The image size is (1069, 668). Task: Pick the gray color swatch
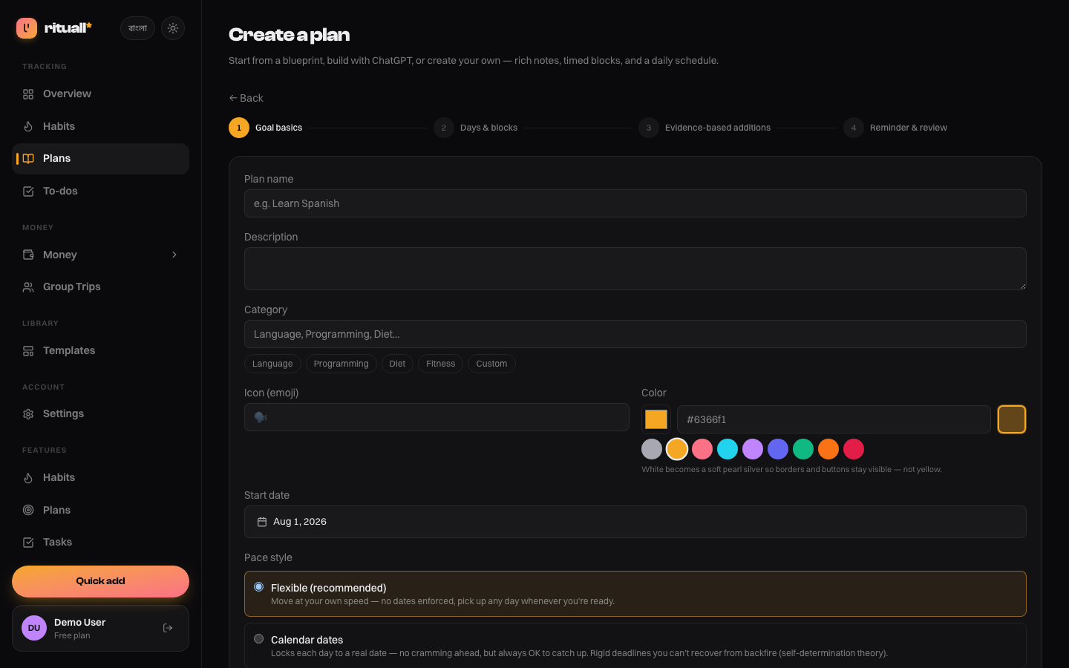pyautogui.click(x=652, y=449)
